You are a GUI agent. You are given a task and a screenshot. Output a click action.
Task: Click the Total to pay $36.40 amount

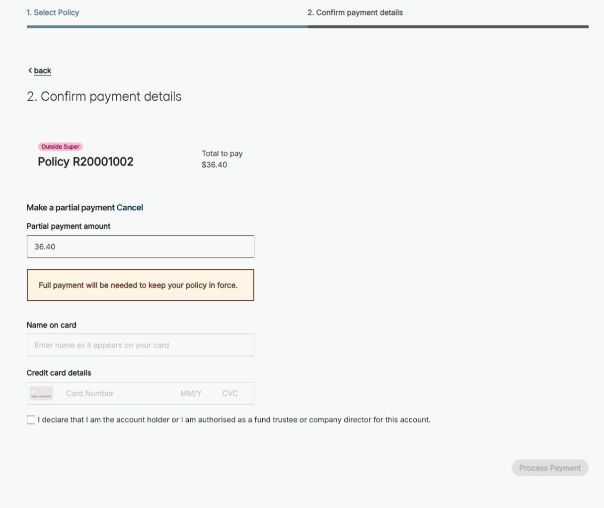point(214,165)
